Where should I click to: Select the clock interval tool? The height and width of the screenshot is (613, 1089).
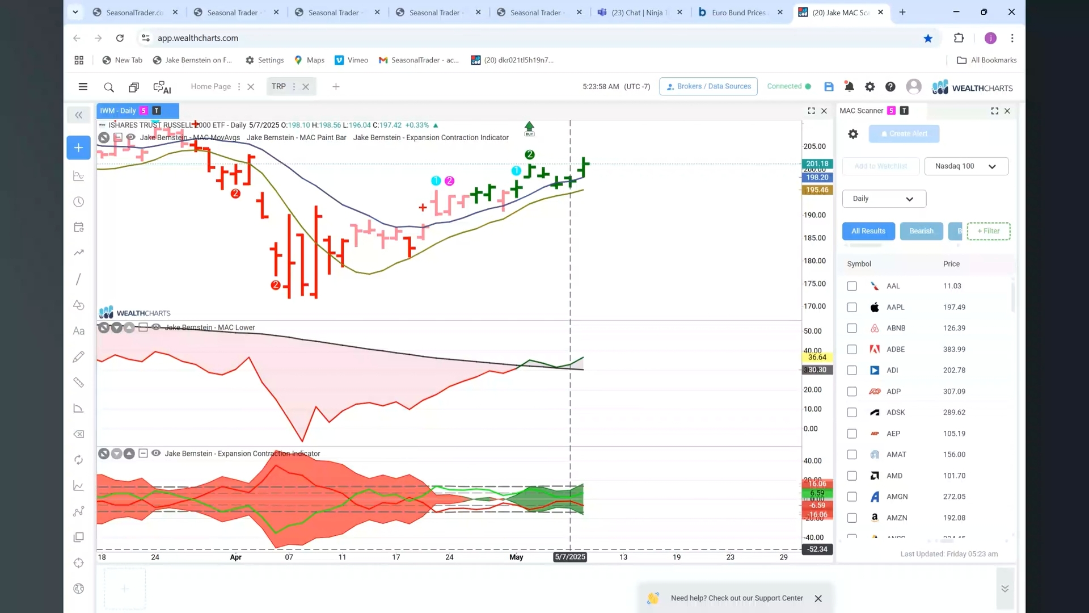tap(79, 202)
